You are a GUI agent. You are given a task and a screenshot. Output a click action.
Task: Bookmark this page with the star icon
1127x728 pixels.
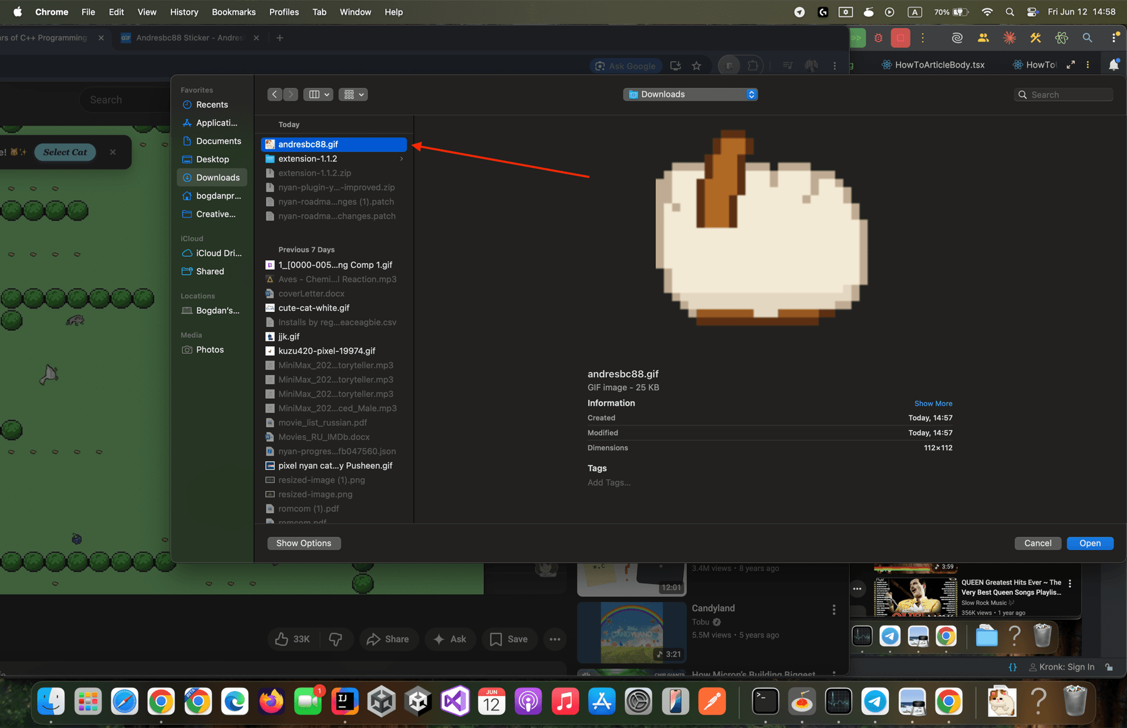click(697, 66)
